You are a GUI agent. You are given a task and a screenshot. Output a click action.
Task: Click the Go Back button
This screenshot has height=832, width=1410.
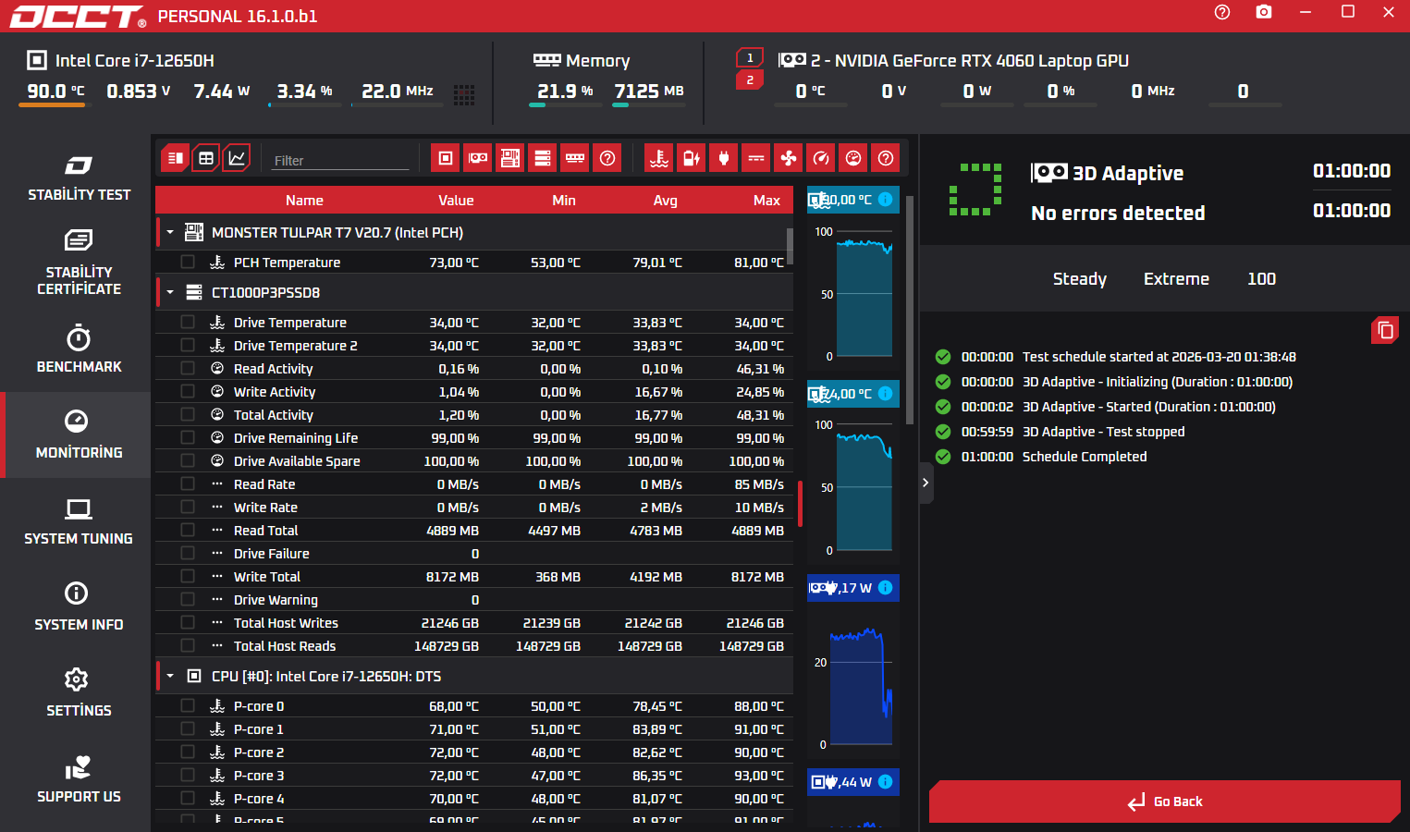[1165, 801]
